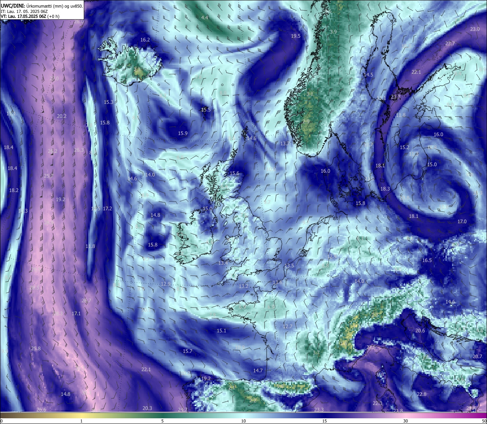Screen dimensions: 487x424
Task: Click the UWC/DINI title text in header
Action: point(13,6)
